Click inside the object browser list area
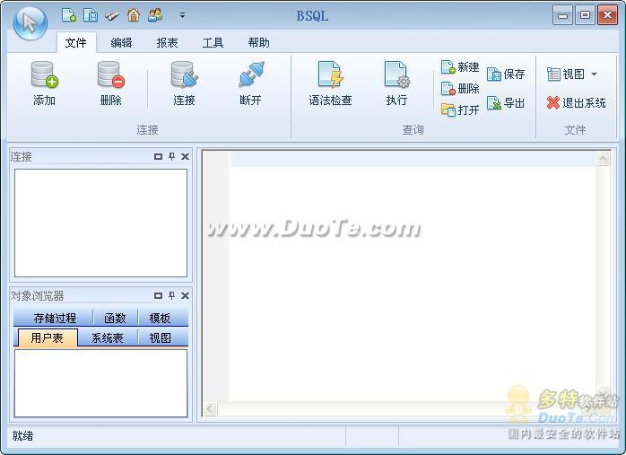 point(100,383)
